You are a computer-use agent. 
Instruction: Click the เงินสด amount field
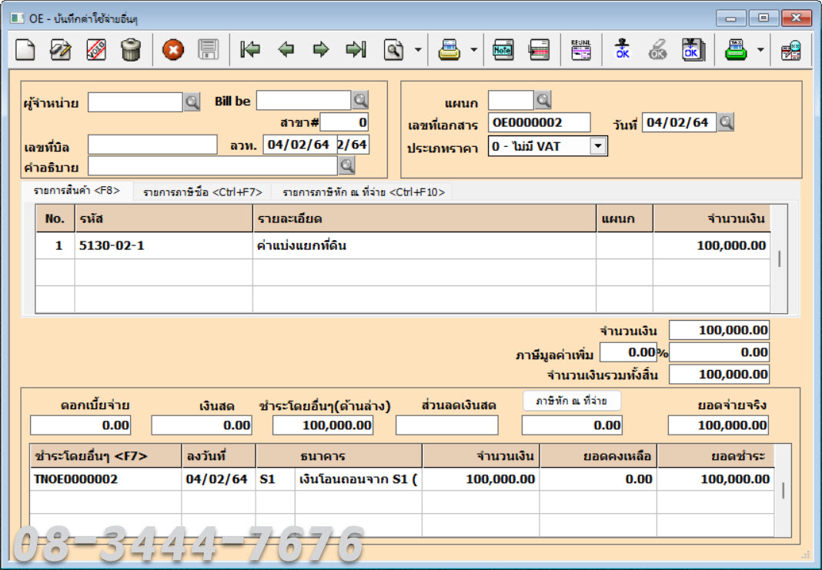click(202, 425)
